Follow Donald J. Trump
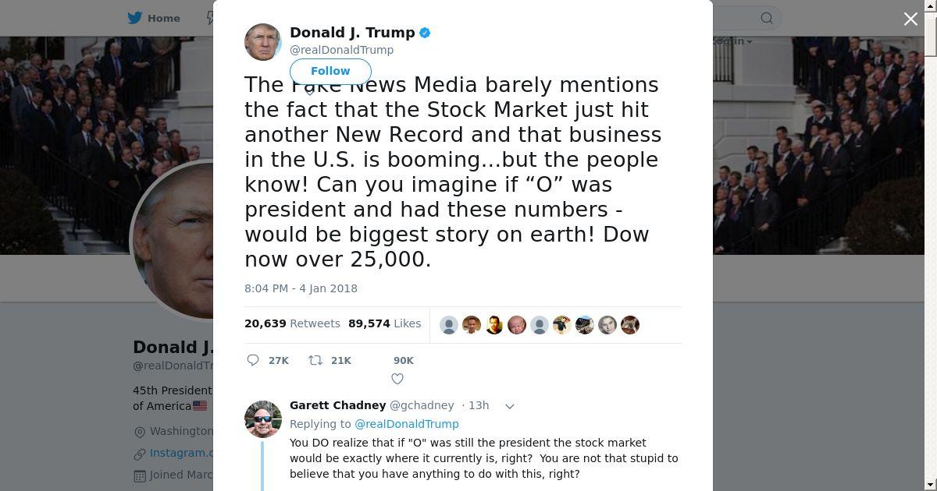The image size is (937, 491). pos(330,71)
